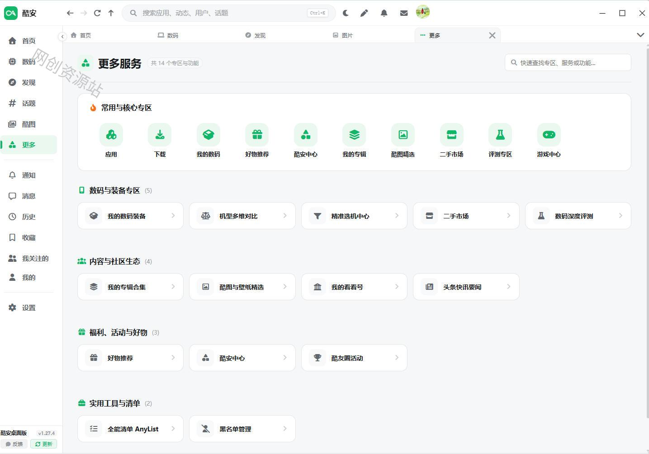Open 二手市场 store icon in core zone
Screen dimensions: 649x454
pos(451,135)
